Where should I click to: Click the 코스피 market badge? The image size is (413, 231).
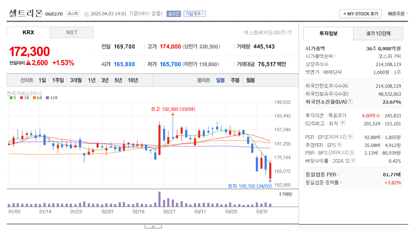(73, 14)
